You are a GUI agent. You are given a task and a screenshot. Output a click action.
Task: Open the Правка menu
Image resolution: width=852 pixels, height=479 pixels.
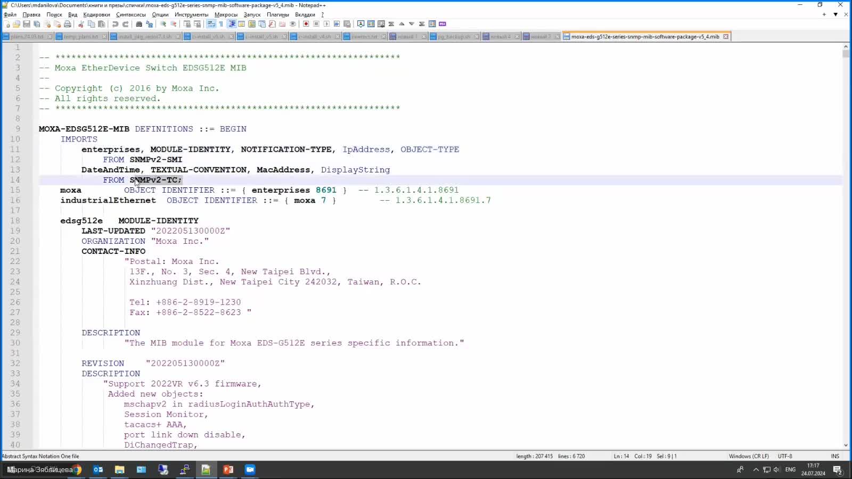pos(31,14)
